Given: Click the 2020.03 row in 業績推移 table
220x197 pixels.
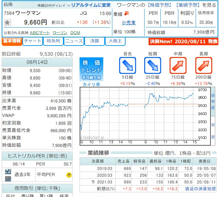Looking at the screenshot, I should click(148, 175).
